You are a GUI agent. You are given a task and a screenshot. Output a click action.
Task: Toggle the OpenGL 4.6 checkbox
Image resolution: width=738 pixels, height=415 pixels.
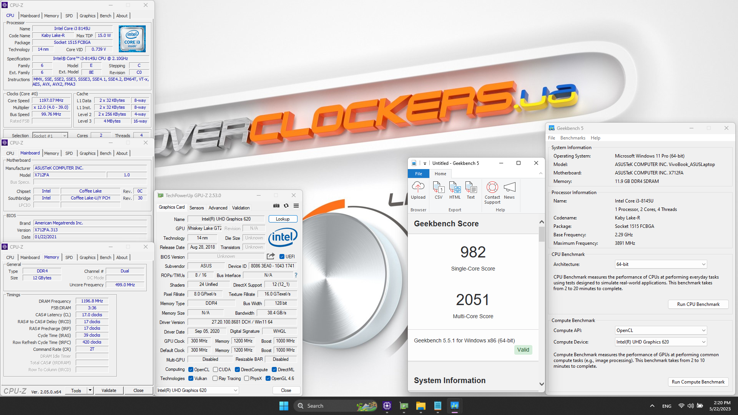pos(268,378)
